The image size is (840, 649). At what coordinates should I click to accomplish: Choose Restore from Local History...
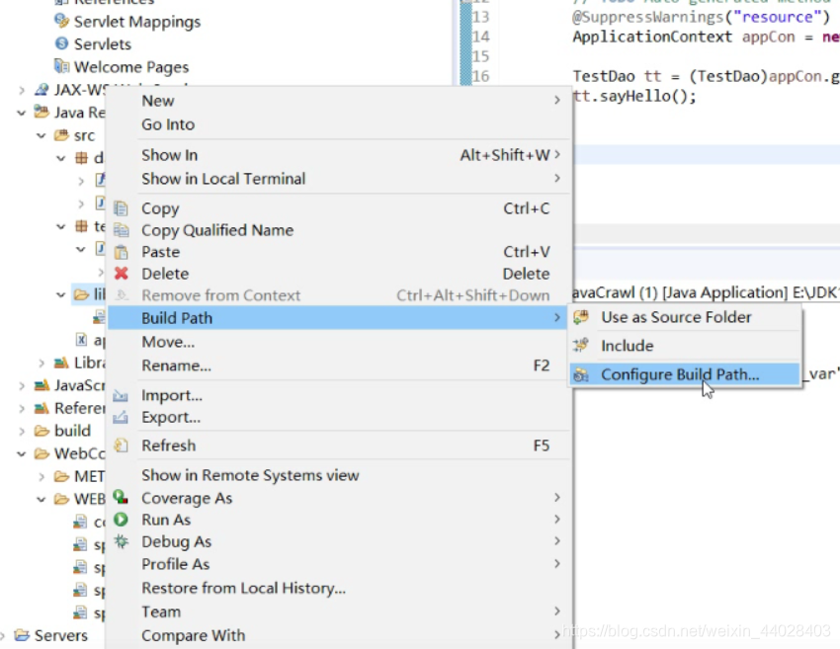tap(339, 588)
